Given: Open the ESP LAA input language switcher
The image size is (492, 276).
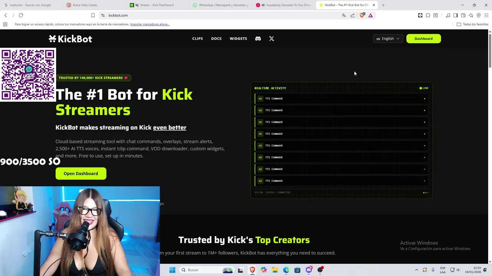Looking at the screenshot, I should (443, 270).
